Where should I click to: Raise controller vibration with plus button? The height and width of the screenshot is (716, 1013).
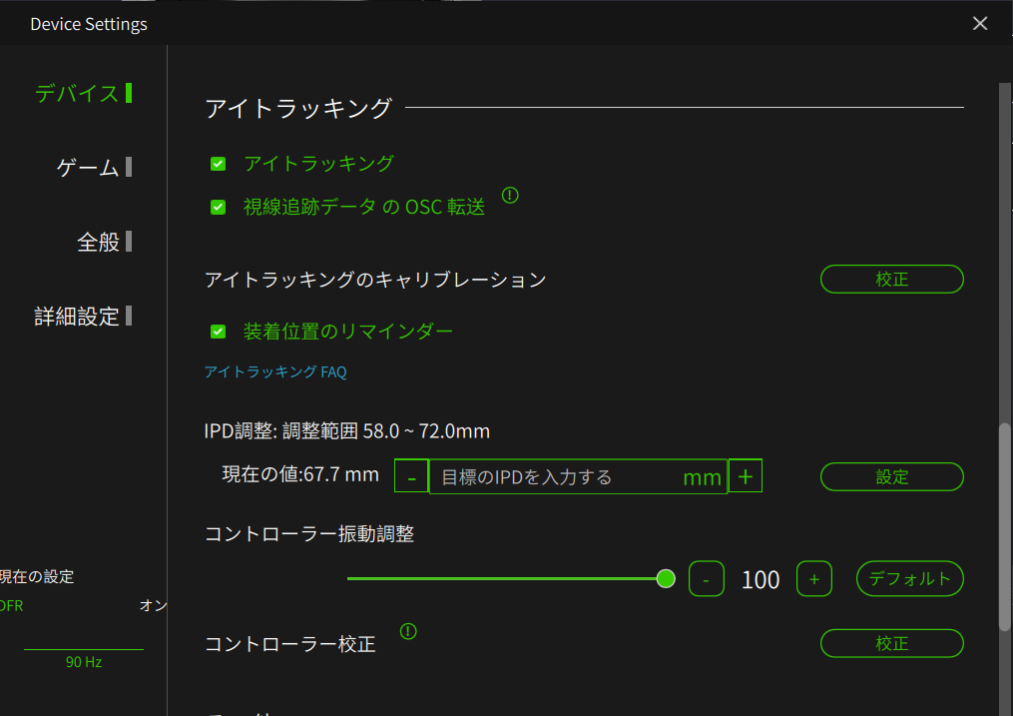coord(813,579)
